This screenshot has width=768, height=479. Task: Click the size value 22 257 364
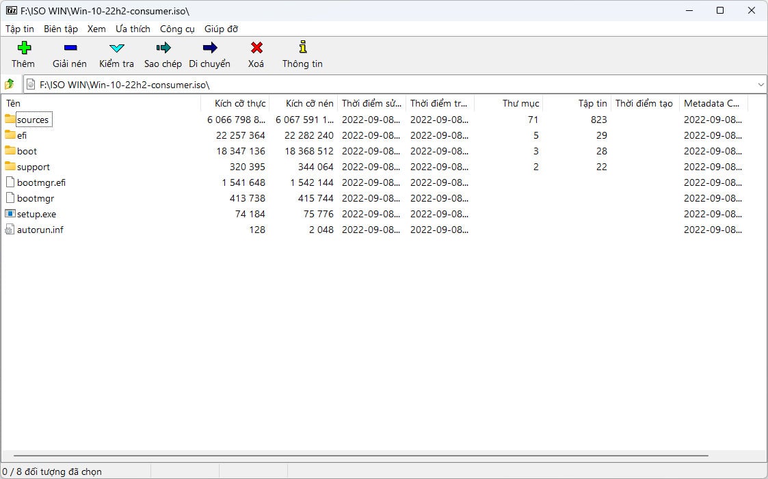[241, 135]
